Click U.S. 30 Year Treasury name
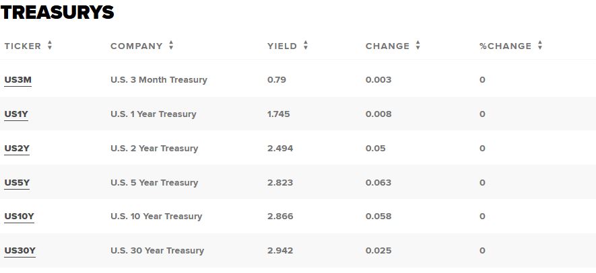596x273 pixels. [x=157, y=251]
